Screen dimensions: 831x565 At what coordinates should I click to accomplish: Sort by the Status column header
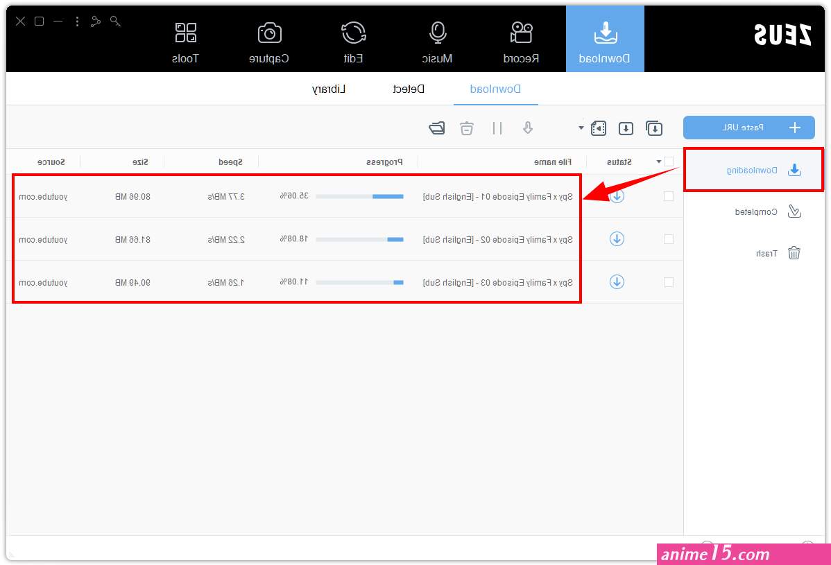click(x=619, y=162)
